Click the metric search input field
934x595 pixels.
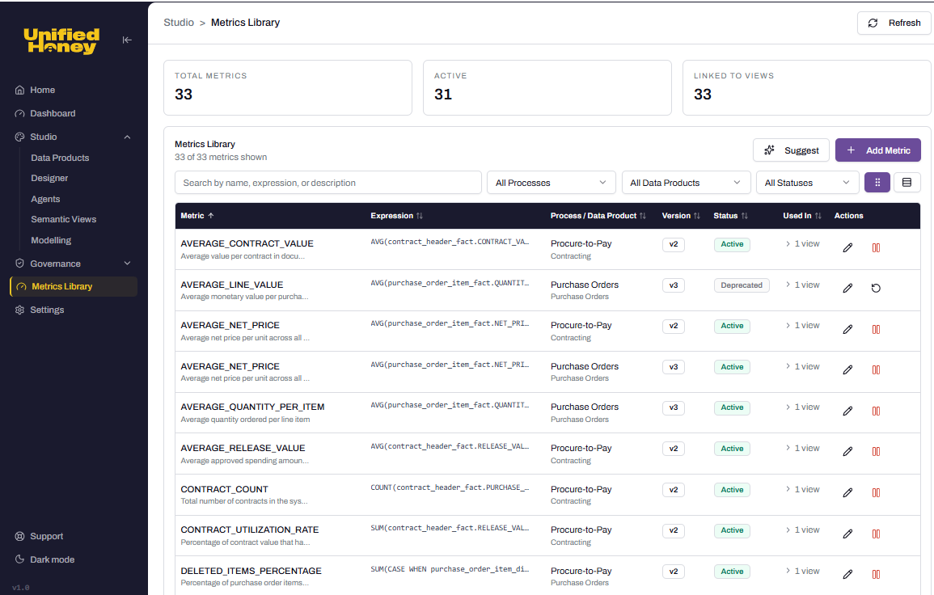[328, 182]
